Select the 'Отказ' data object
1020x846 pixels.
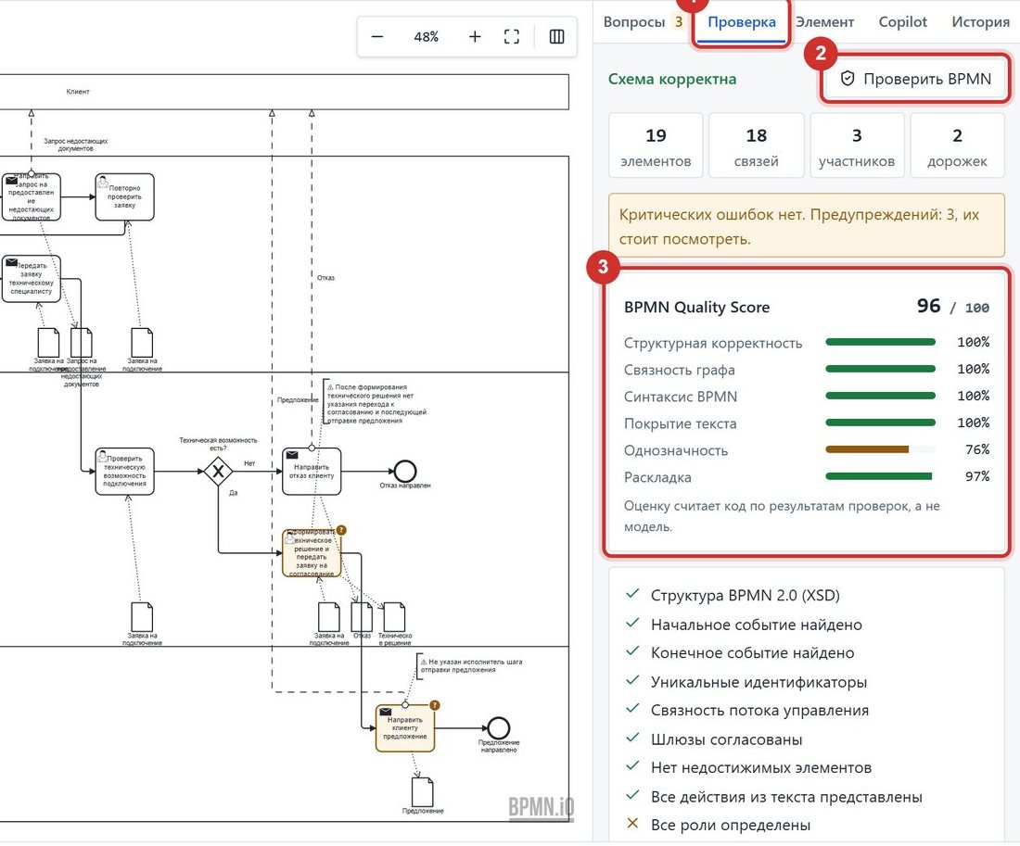tap(362, 616)
